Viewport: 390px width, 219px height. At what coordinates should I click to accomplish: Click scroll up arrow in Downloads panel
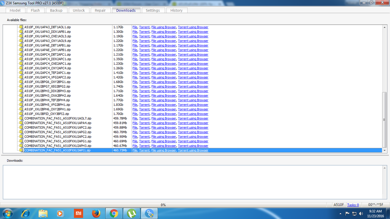tap(385, 168)
